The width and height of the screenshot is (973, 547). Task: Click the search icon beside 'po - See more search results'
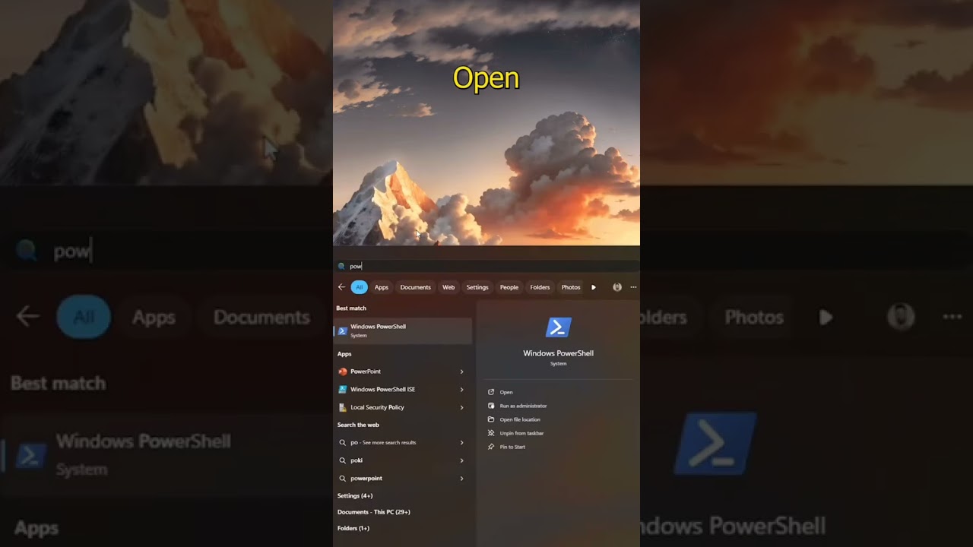[343, 442]
